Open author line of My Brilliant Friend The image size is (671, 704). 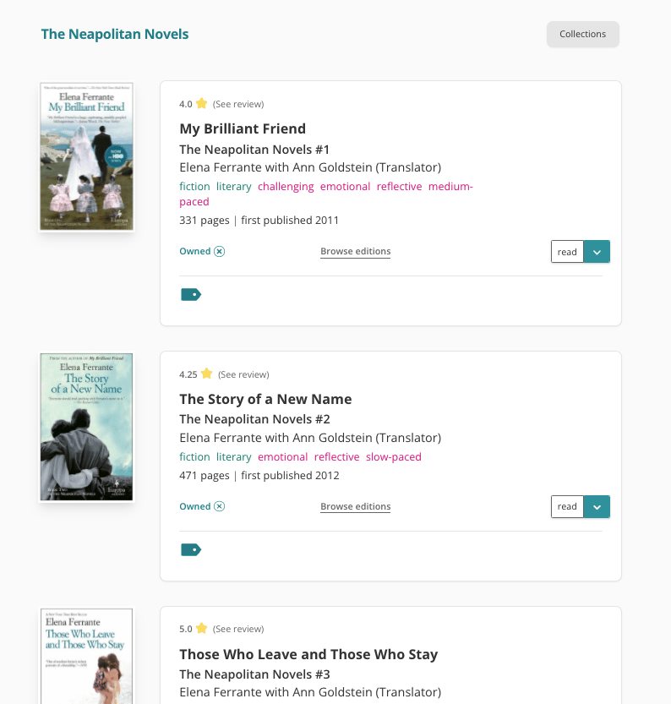click(x=310, y=167)
